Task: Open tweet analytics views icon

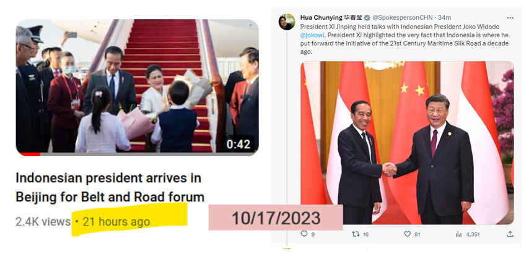Action: coord(458,234)
